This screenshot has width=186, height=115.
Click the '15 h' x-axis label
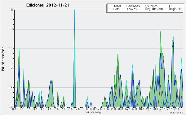[x=120, y=109]
